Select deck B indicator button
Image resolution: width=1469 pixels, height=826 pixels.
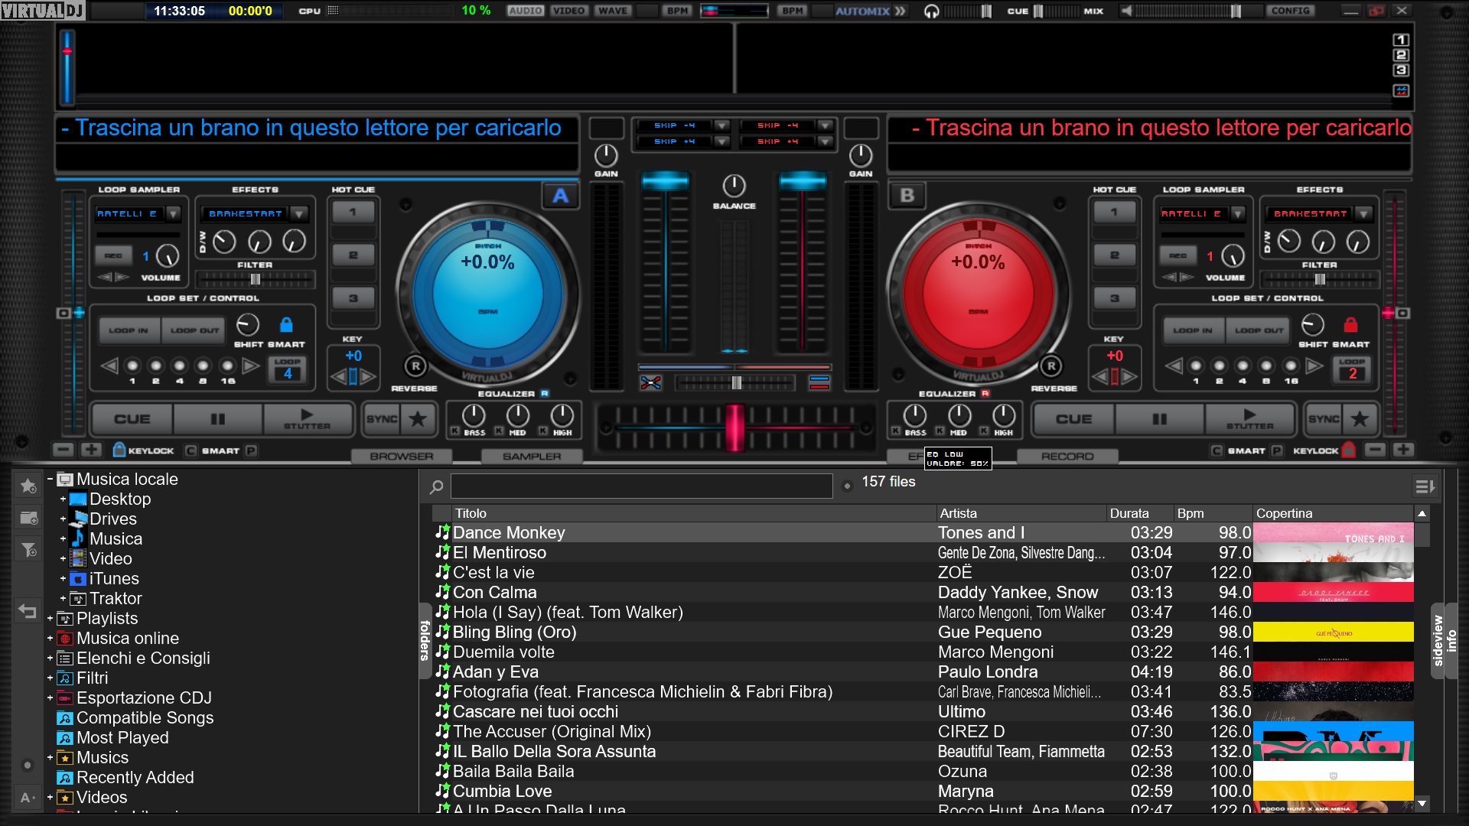[x=907, y=195]
